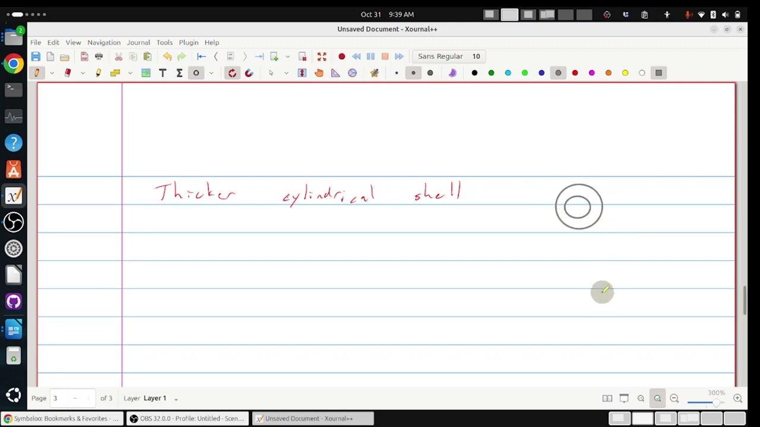The height and width of the screenshot is (427, 760).
Task: Select the Vertical Space tool
Action: pyautogui.click(x=302, y=73)
